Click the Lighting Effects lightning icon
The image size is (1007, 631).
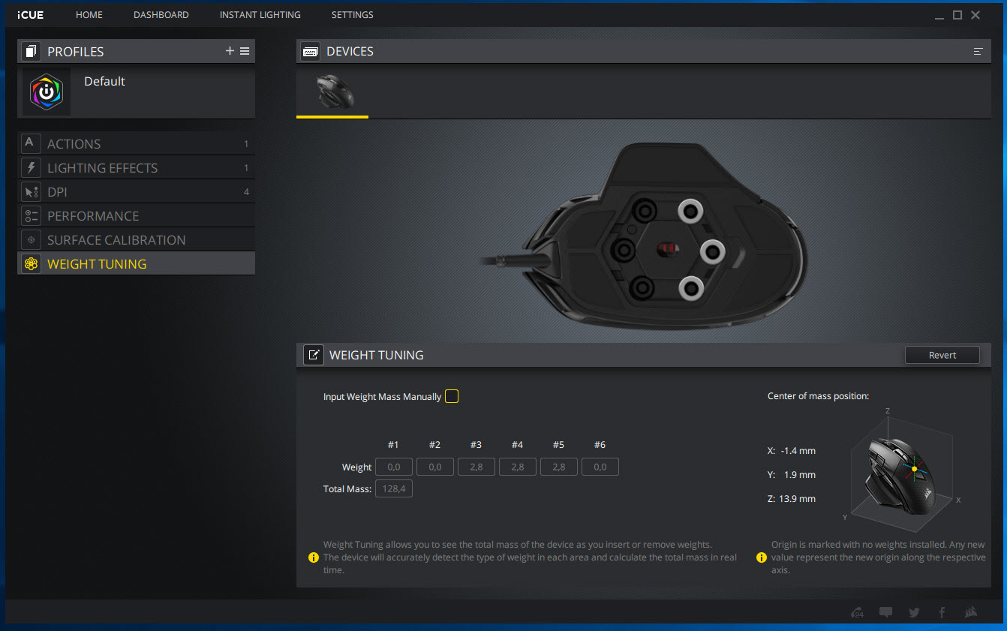point(31,167)
